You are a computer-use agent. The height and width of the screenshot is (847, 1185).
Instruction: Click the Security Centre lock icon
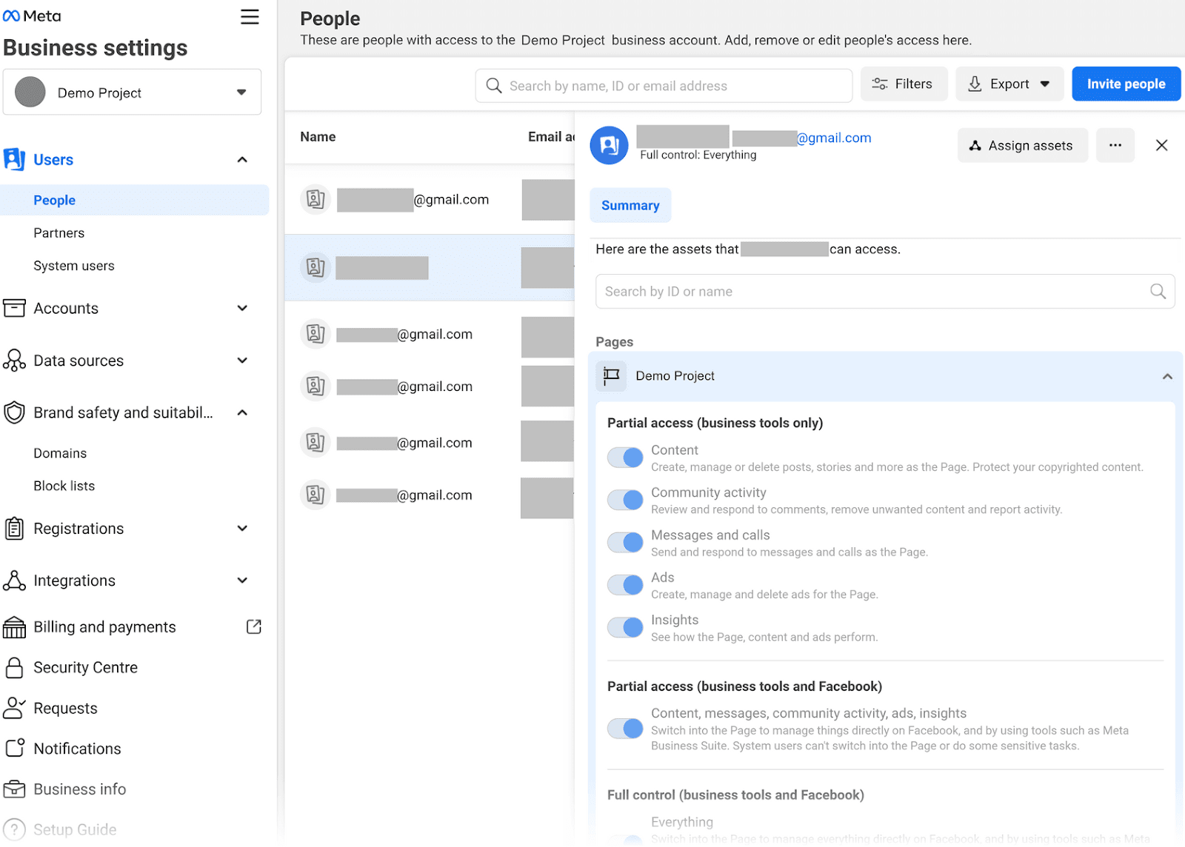click(14, 667)
